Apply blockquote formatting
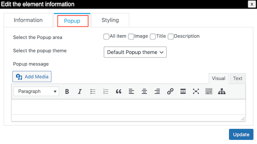257x144 pixels. point(119,91)
